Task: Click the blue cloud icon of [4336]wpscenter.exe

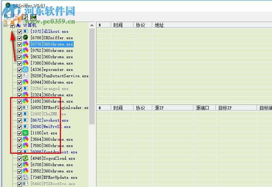Action: point(25,69)
